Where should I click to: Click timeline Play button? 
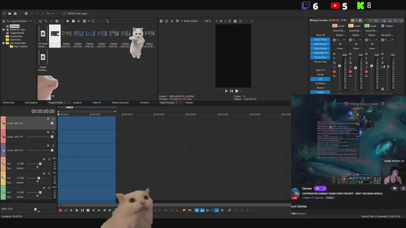(x=77, y=210)
